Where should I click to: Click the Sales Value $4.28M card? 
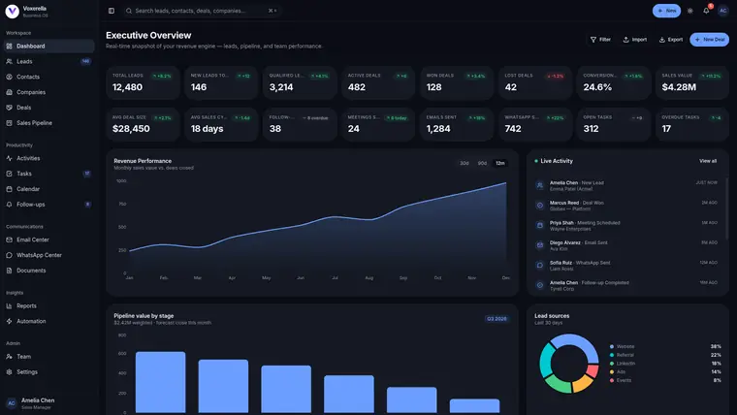(x=692, y=82)
